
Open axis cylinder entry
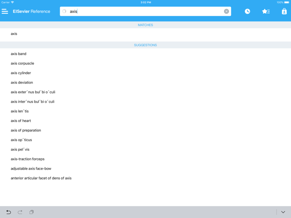pos(21,73)
